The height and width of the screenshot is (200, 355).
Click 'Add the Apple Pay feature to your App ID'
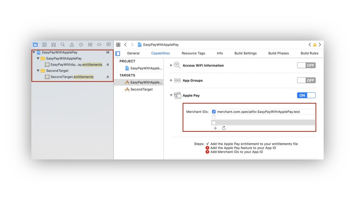[243, 148]
